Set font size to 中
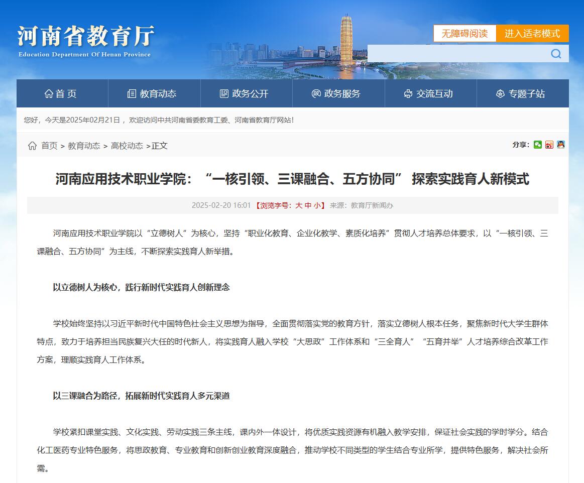Screen dimensions: 584x483 click(x=308, y=205)
